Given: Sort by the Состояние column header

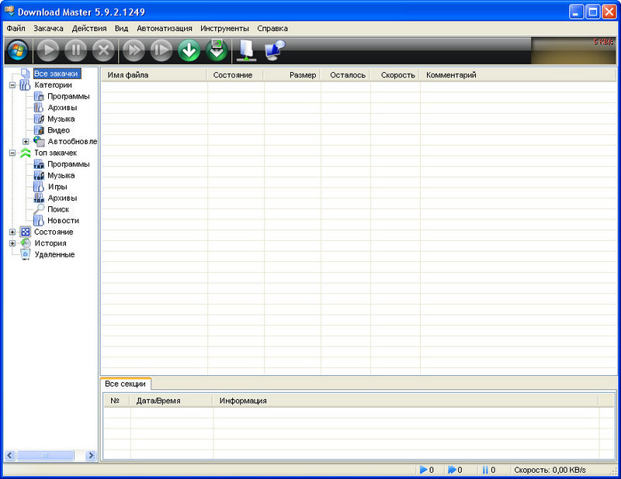Looking at the screenshot, I should (x=235, y=74).
